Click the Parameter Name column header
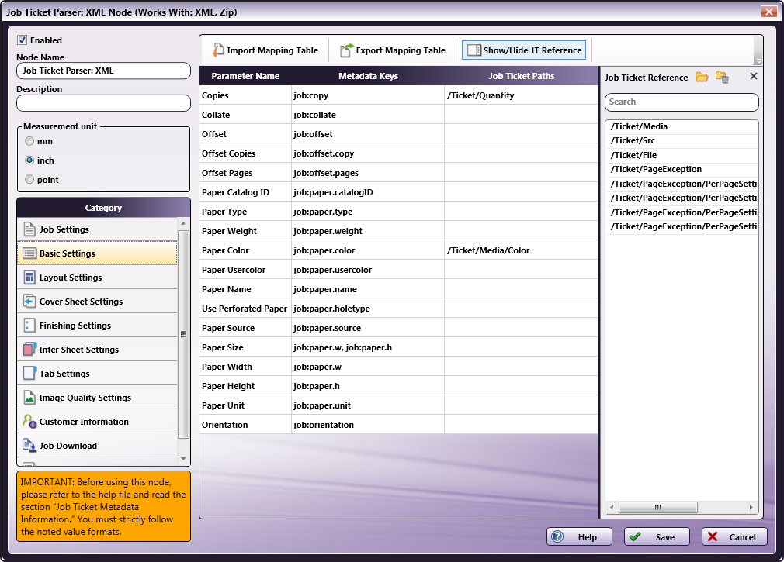This screenshot has width=784, height=562. click(x=245, y=76)
